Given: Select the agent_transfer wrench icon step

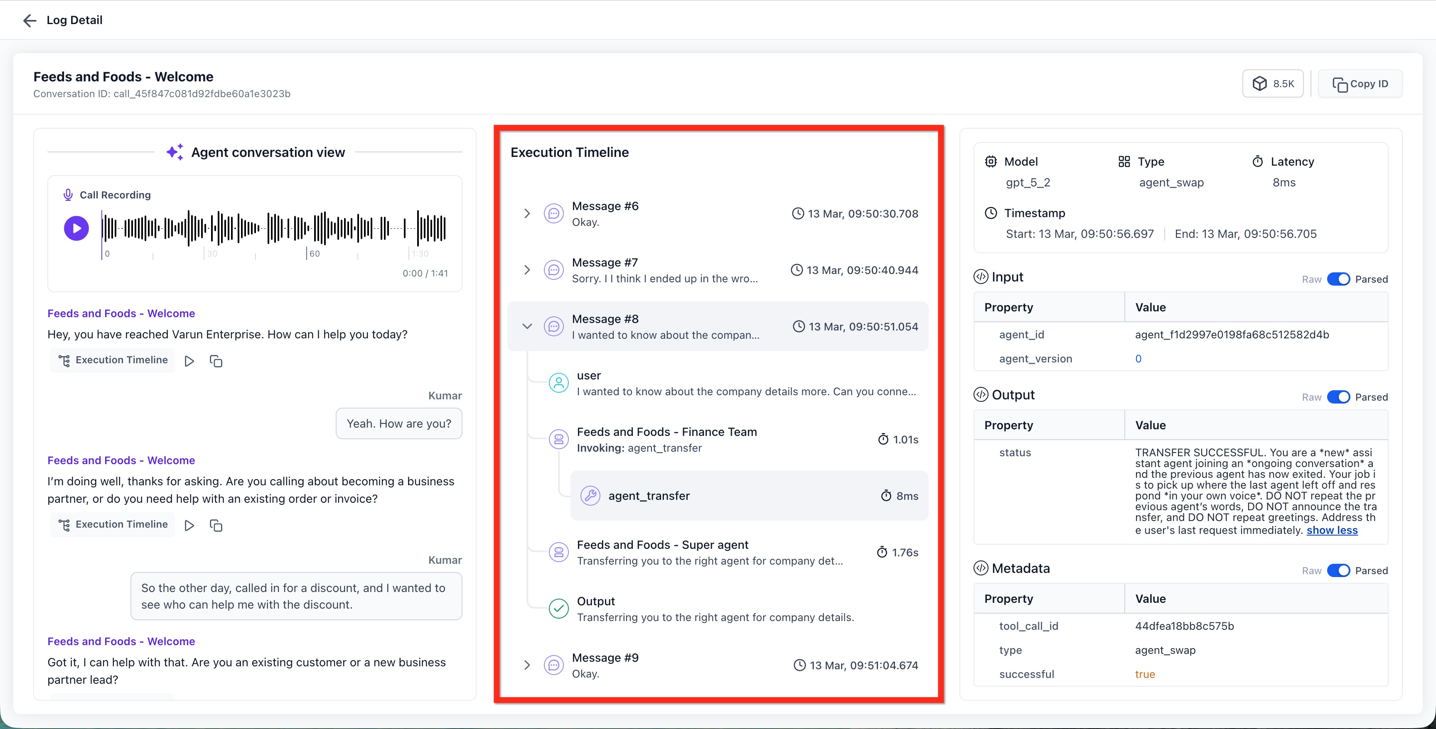Looking at the screenshot, I should [590, 496].
